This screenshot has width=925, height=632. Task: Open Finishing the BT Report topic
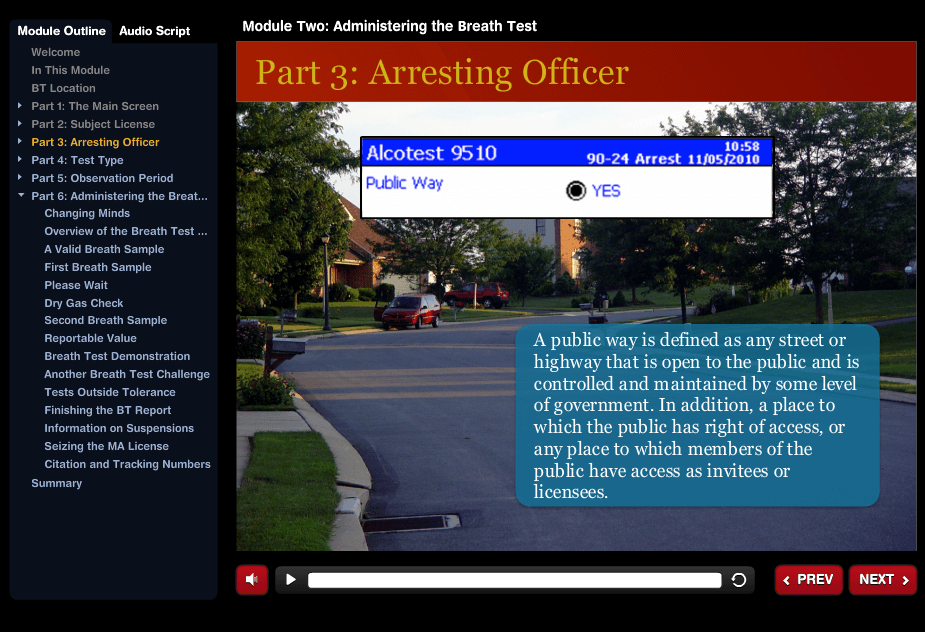(x=107, y=410)
